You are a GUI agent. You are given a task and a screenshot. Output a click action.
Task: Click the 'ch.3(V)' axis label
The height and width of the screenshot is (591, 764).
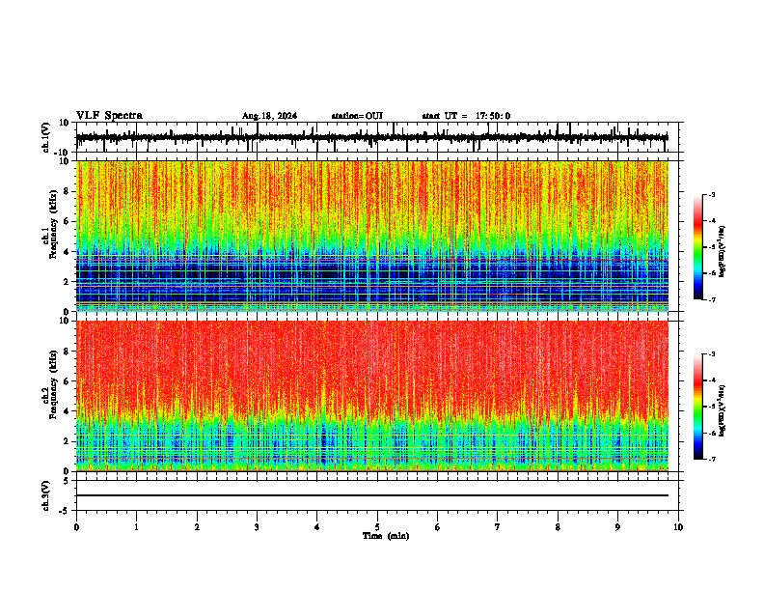click(46, 495)
